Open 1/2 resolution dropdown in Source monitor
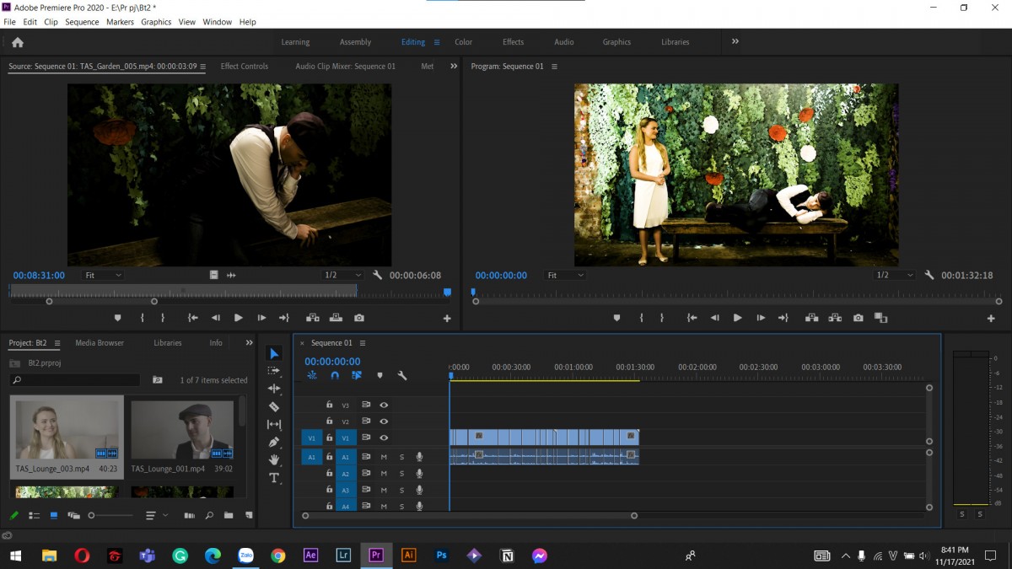 [343, 276]
